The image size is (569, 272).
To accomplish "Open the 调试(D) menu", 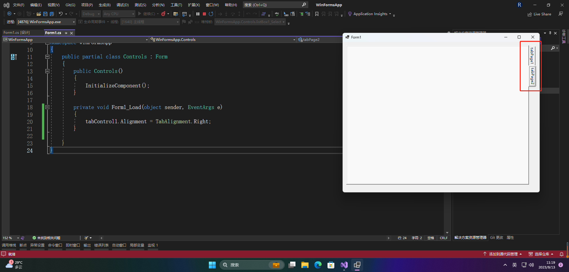I will (x=123, y=5).
